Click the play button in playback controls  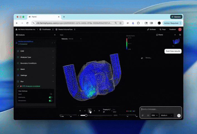(90, 111)
